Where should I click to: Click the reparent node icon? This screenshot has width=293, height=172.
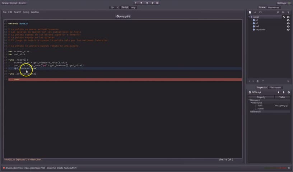(263, 81)
